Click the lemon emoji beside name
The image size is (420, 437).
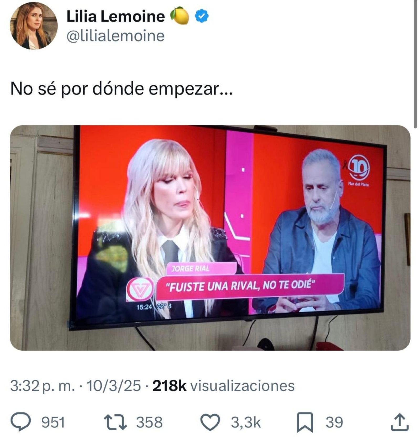180,16
